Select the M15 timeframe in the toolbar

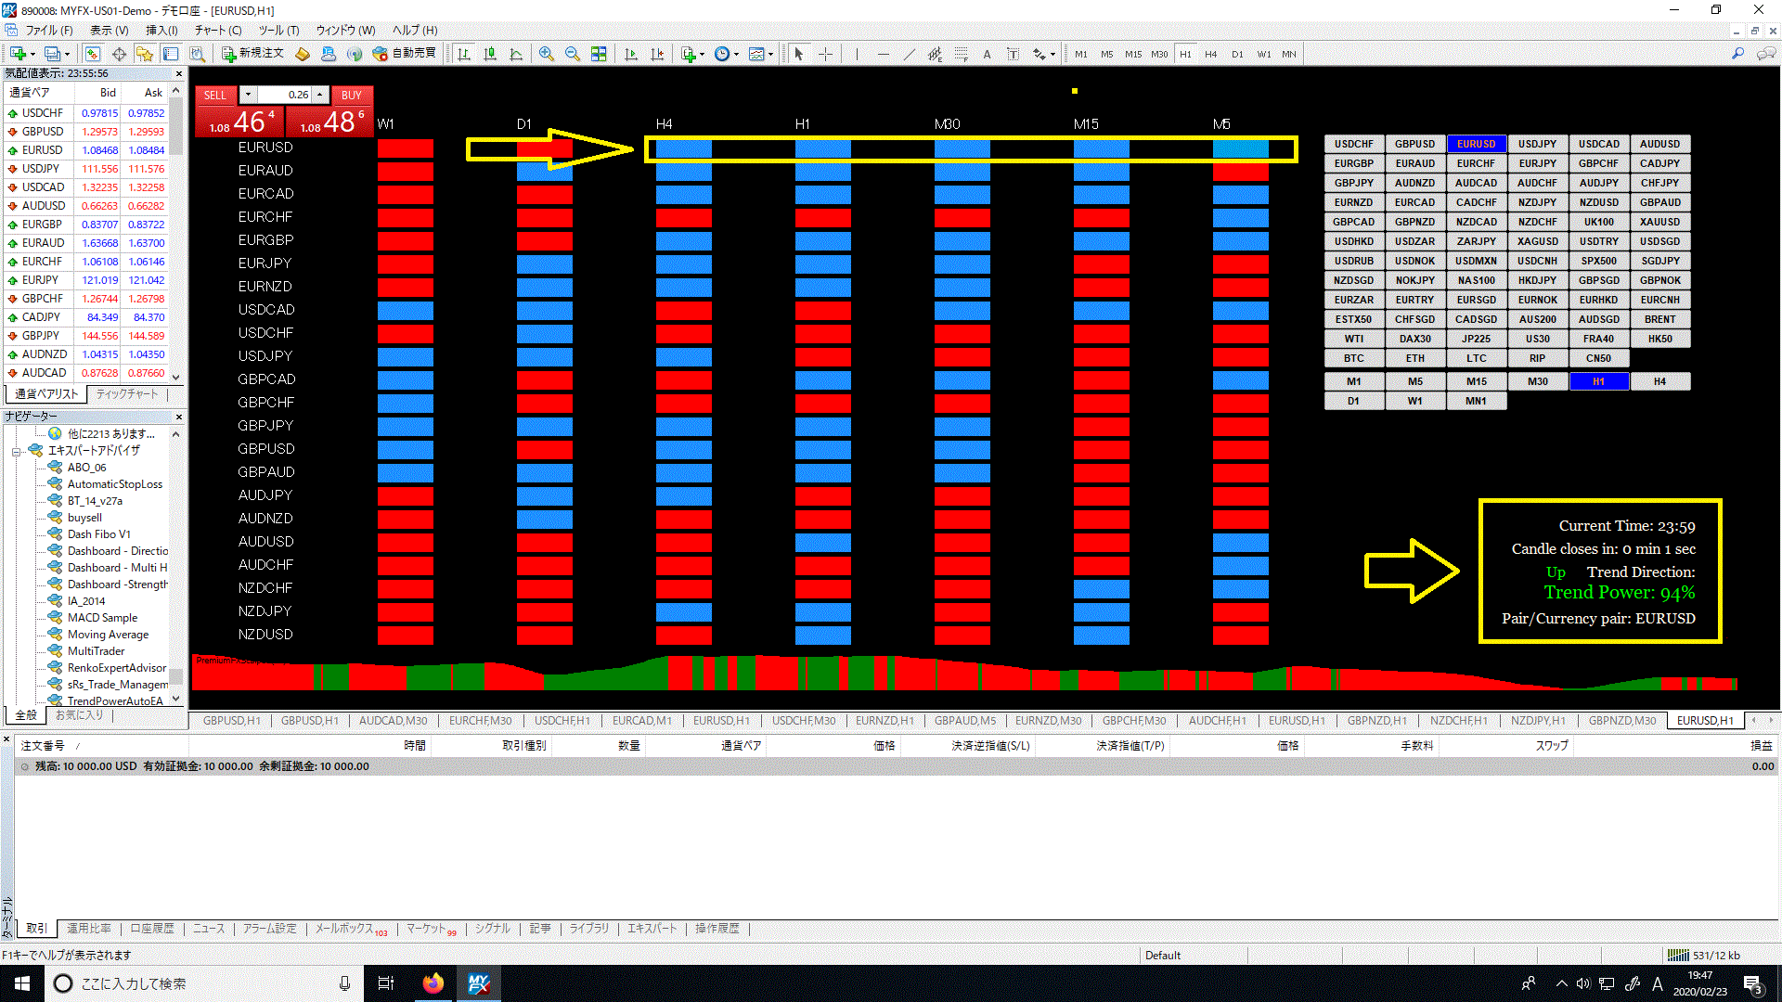click(x=1132, y=54)
